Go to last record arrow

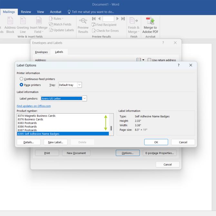point(123,19)
